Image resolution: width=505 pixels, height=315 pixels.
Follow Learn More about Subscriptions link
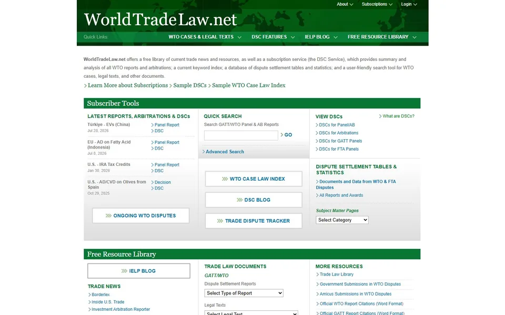tap(126, 86)
